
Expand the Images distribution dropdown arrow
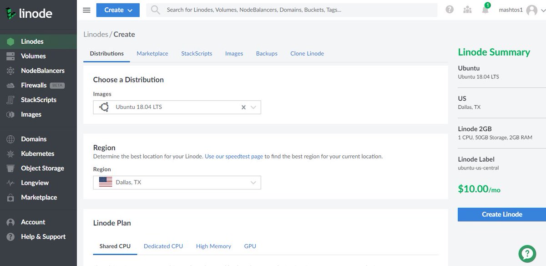pos(254,107)
